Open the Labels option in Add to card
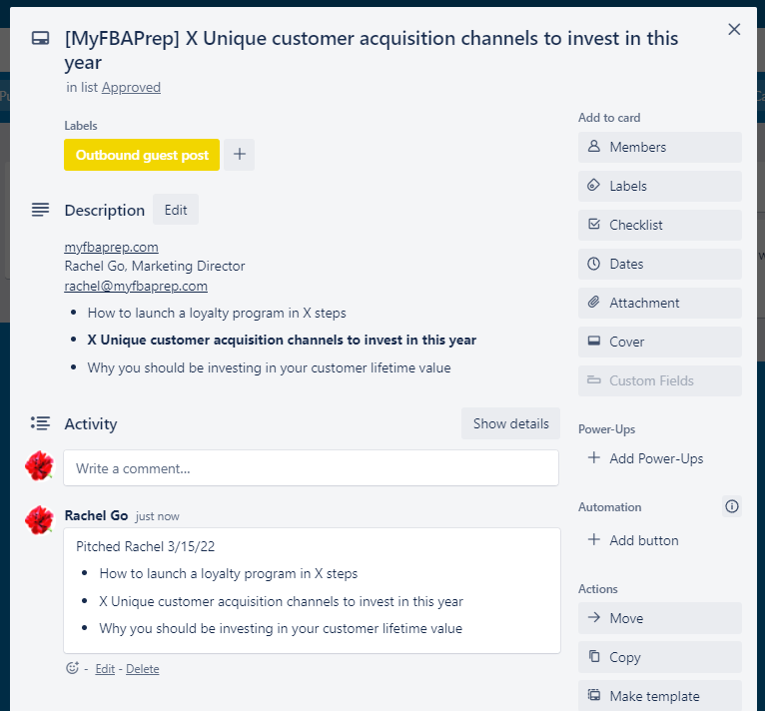This screenshot has width=765, height=711. [659, 186]
